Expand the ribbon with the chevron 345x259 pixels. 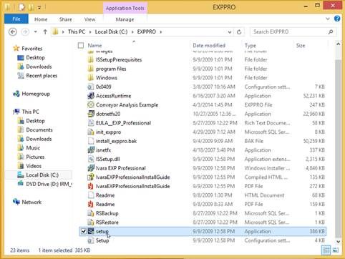tap(328, 19)
